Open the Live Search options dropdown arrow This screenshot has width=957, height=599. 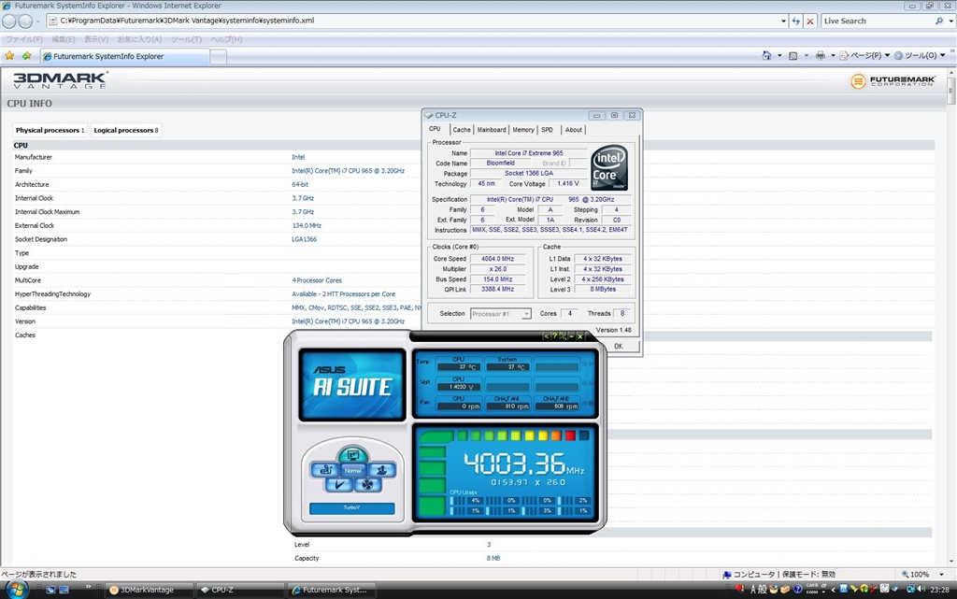point(950,21)
